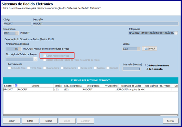Open the Integração dropdown list

176,33
